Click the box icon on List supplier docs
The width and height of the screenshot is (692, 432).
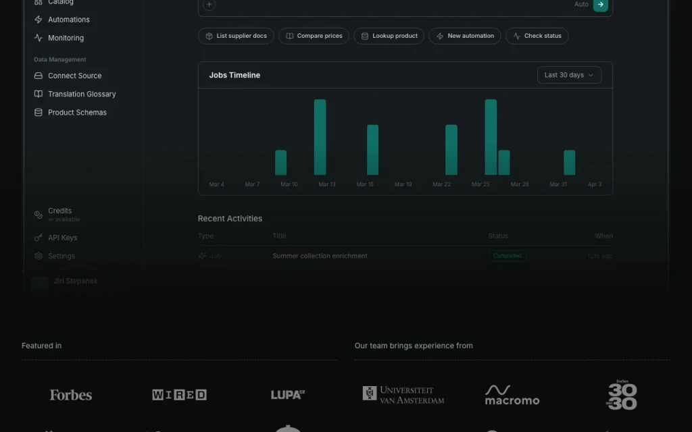pos(209,36)
